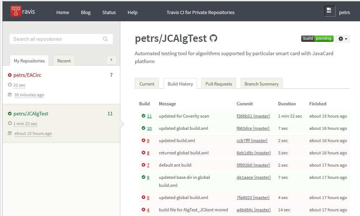The height and width of the screenshot is (216, 360).
Task: Click message 'returned global build.xml'
Action: (x=184, y=153)
